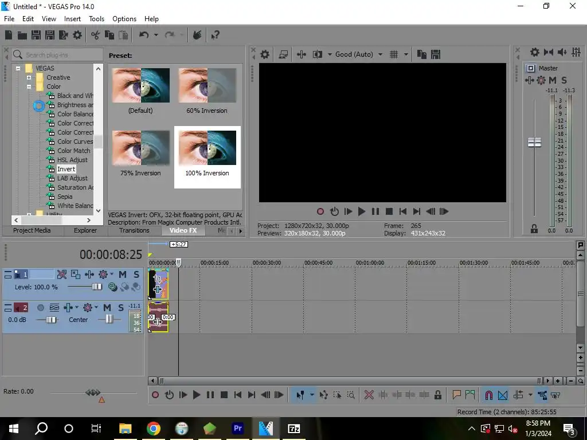The image size is (587, 440).
Task: Click Record button in timeline transport bar
Action: [155, 395]
